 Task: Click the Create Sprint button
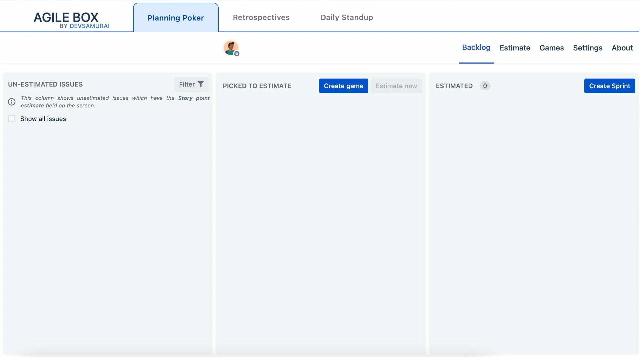point(609,86)
